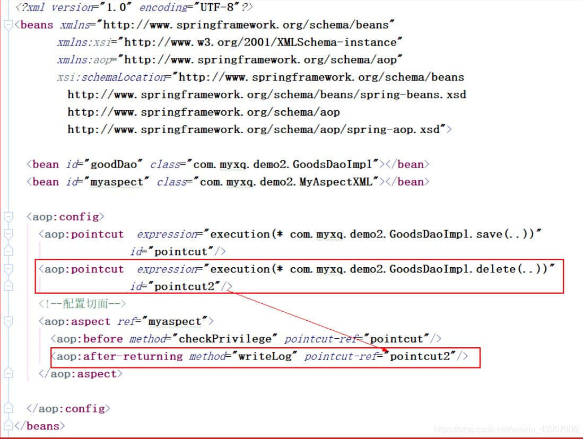The image size is (583, 439).
Task: Click the id="myaspect" value in bean tag
Action: click(117, 182)
